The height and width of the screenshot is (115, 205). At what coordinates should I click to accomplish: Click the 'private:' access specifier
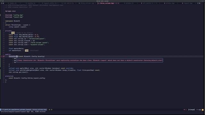pos(9,31)
